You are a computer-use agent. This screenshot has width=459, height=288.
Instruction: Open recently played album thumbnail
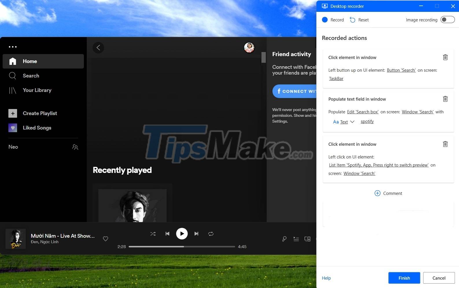coord(132,205)
